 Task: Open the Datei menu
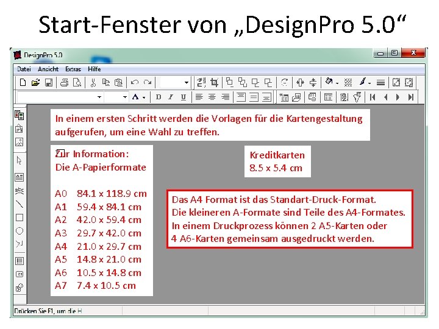click(x=24, y=69)
